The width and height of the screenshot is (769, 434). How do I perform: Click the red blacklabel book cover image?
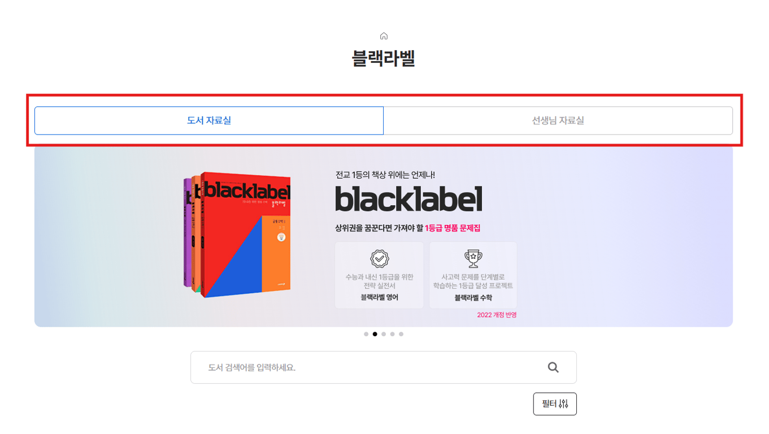pos(245,235)
